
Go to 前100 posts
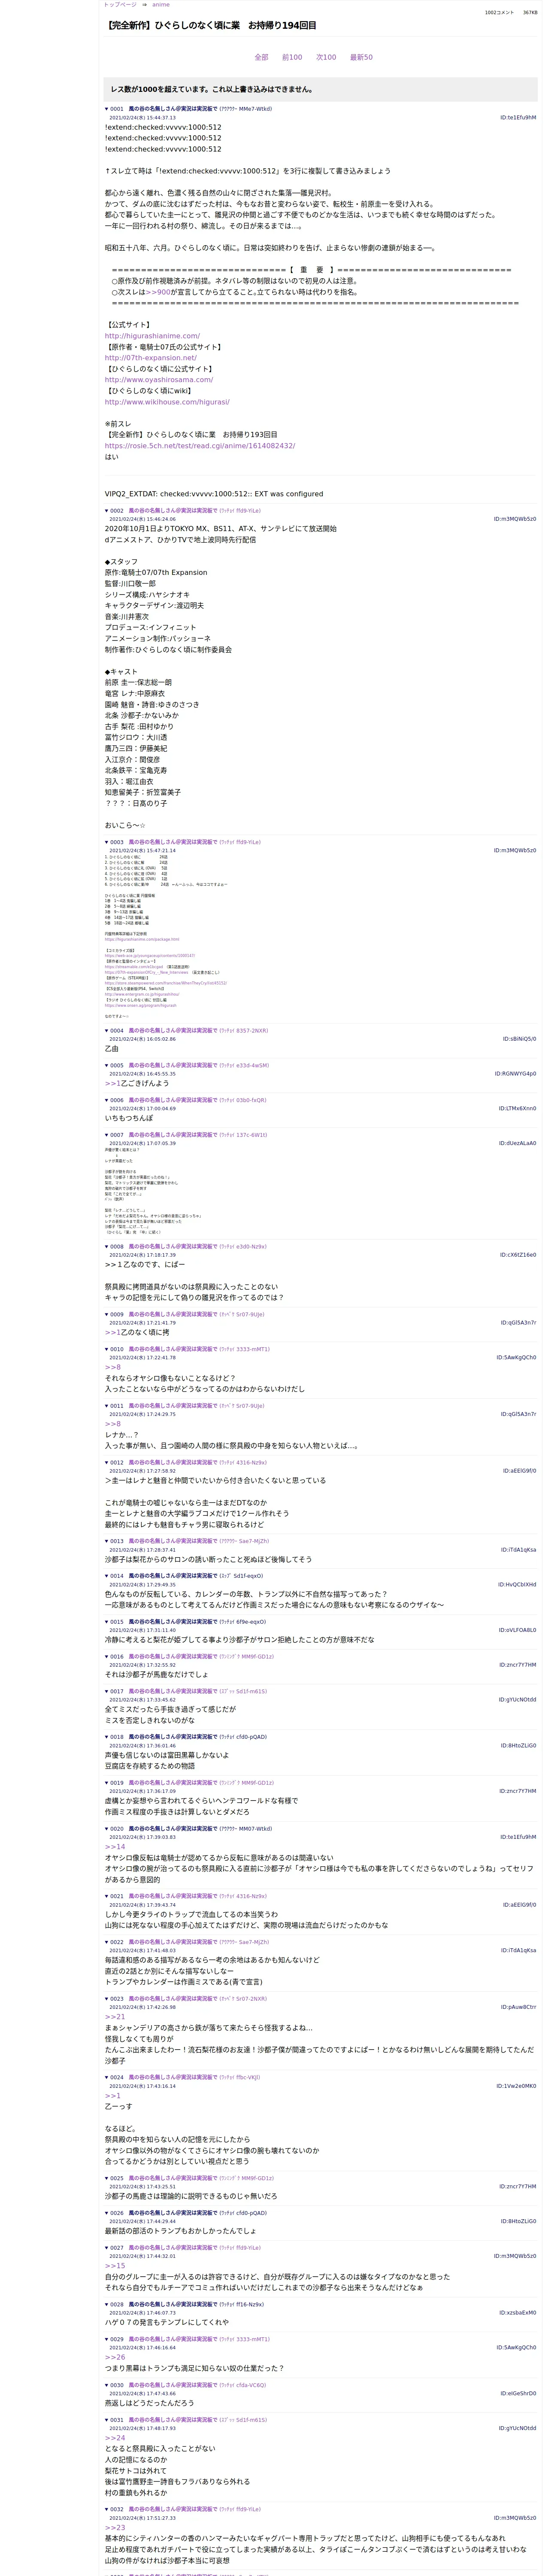click(x=292, y=57)
